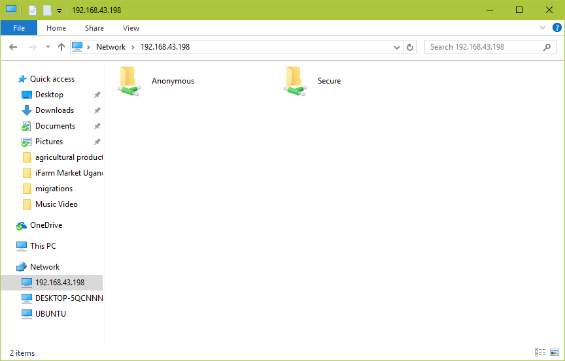Switch to details view in status bar
Viewport: 565px width, 361px height.
540,353
